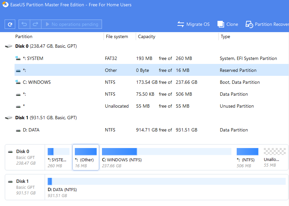
Task: Click the D: DATA usage bar in disk map
Action: (x=167, y=181)
